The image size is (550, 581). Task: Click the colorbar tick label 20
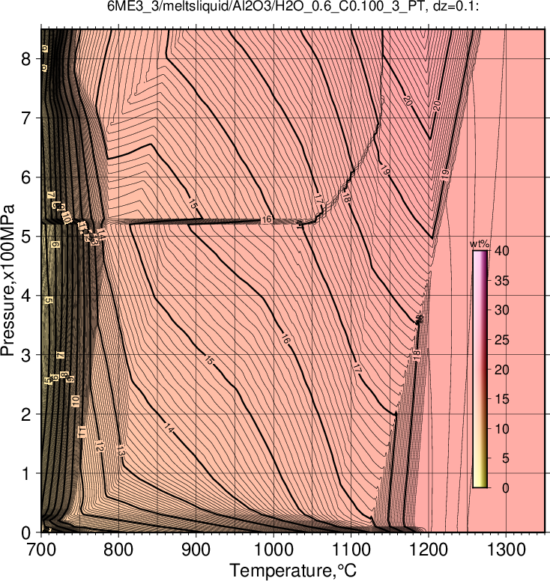click(x=501, y=369)
